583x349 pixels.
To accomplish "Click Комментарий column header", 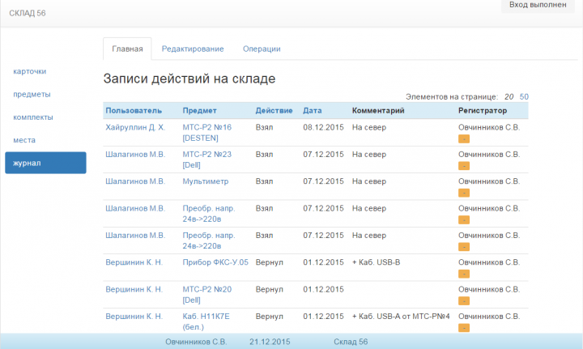I will point(378,110).
